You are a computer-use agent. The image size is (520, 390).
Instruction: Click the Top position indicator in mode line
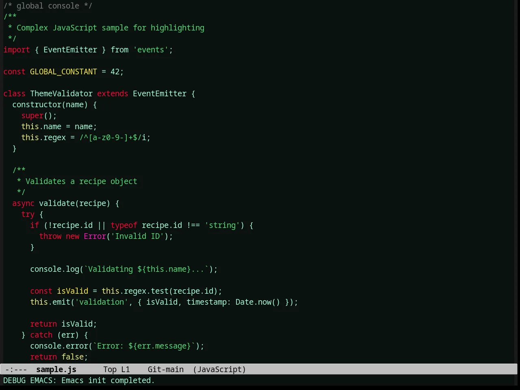[x=110, y=369]
